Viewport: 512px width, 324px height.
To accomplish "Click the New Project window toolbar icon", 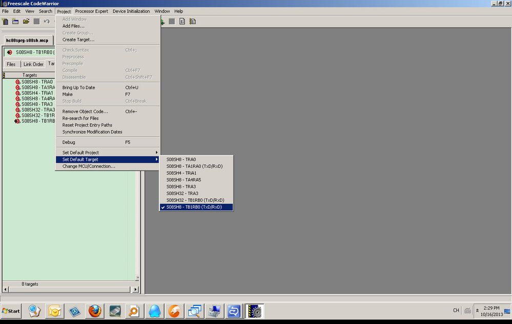I will (15, 21).
